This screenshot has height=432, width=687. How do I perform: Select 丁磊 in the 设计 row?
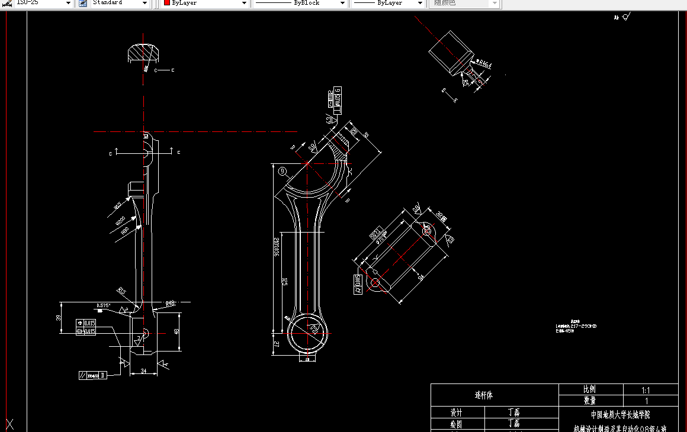(x=514, y=412)
